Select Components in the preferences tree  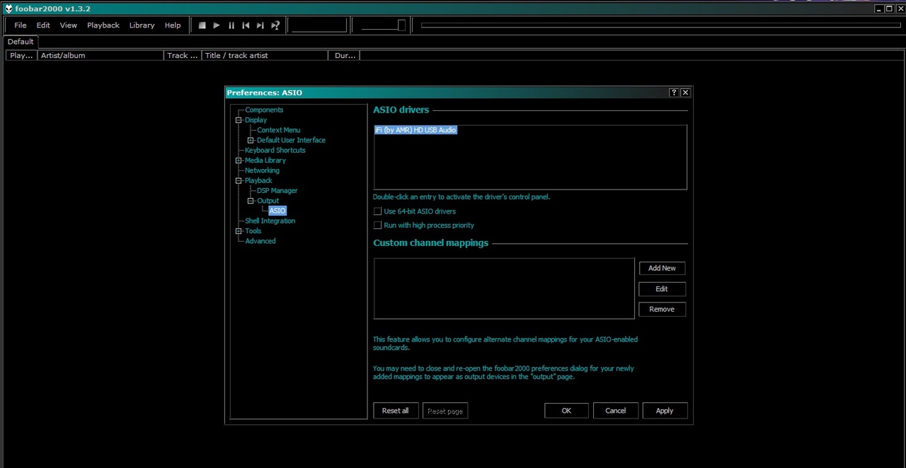click(x=264, y=110)
